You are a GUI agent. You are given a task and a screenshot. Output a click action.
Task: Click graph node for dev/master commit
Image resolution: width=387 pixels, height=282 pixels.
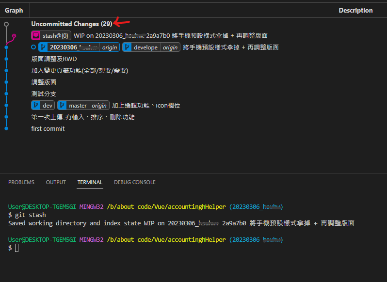[6, 105]
